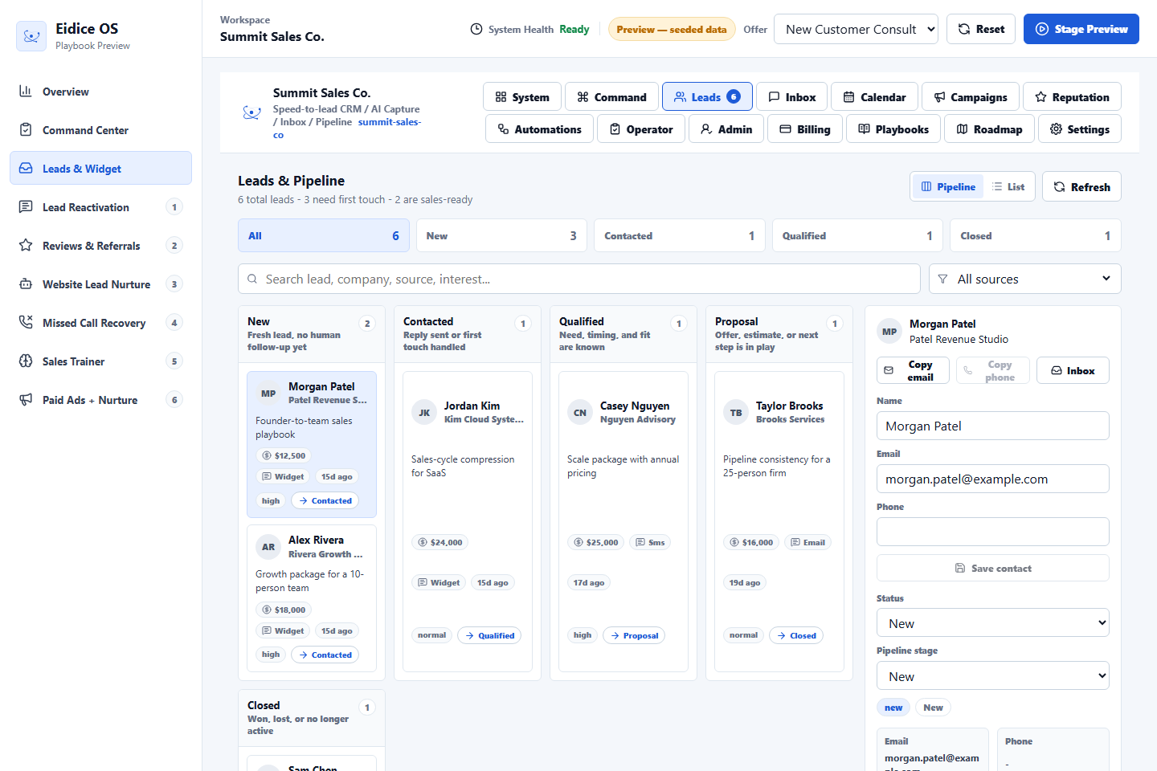Click the $12,500 value chip on Morgan Patel
Screen dimensions: 1157x771
[284, 455]
